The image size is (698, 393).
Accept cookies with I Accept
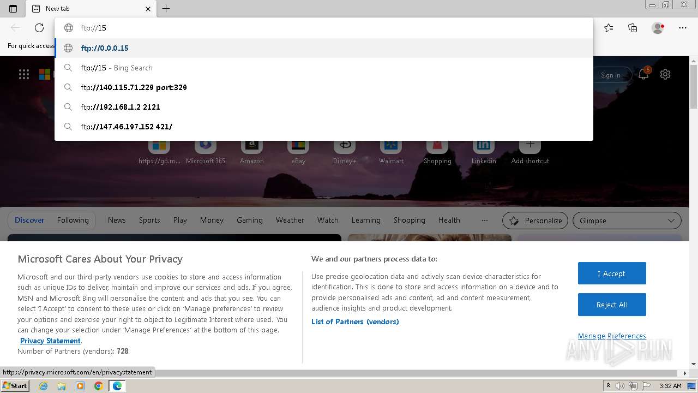[x=612, y=273]
